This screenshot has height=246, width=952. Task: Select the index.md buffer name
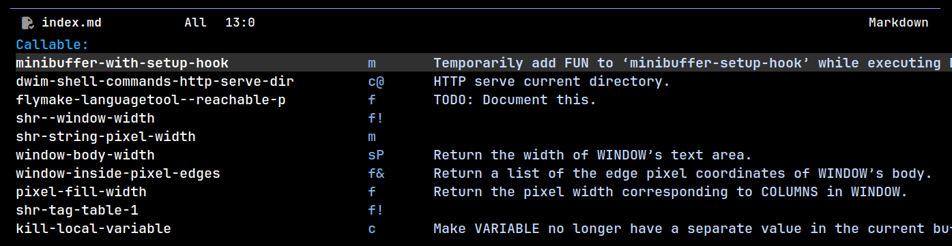coord(72,23)
